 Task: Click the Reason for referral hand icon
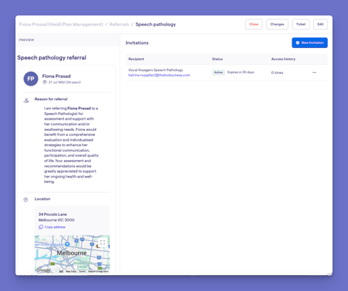26,100
